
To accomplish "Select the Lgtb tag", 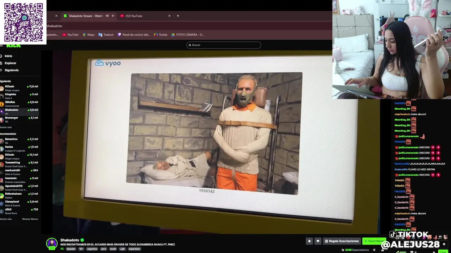I will [122, 249].
